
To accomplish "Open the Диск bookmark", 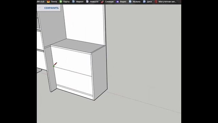I will point(147,2).
